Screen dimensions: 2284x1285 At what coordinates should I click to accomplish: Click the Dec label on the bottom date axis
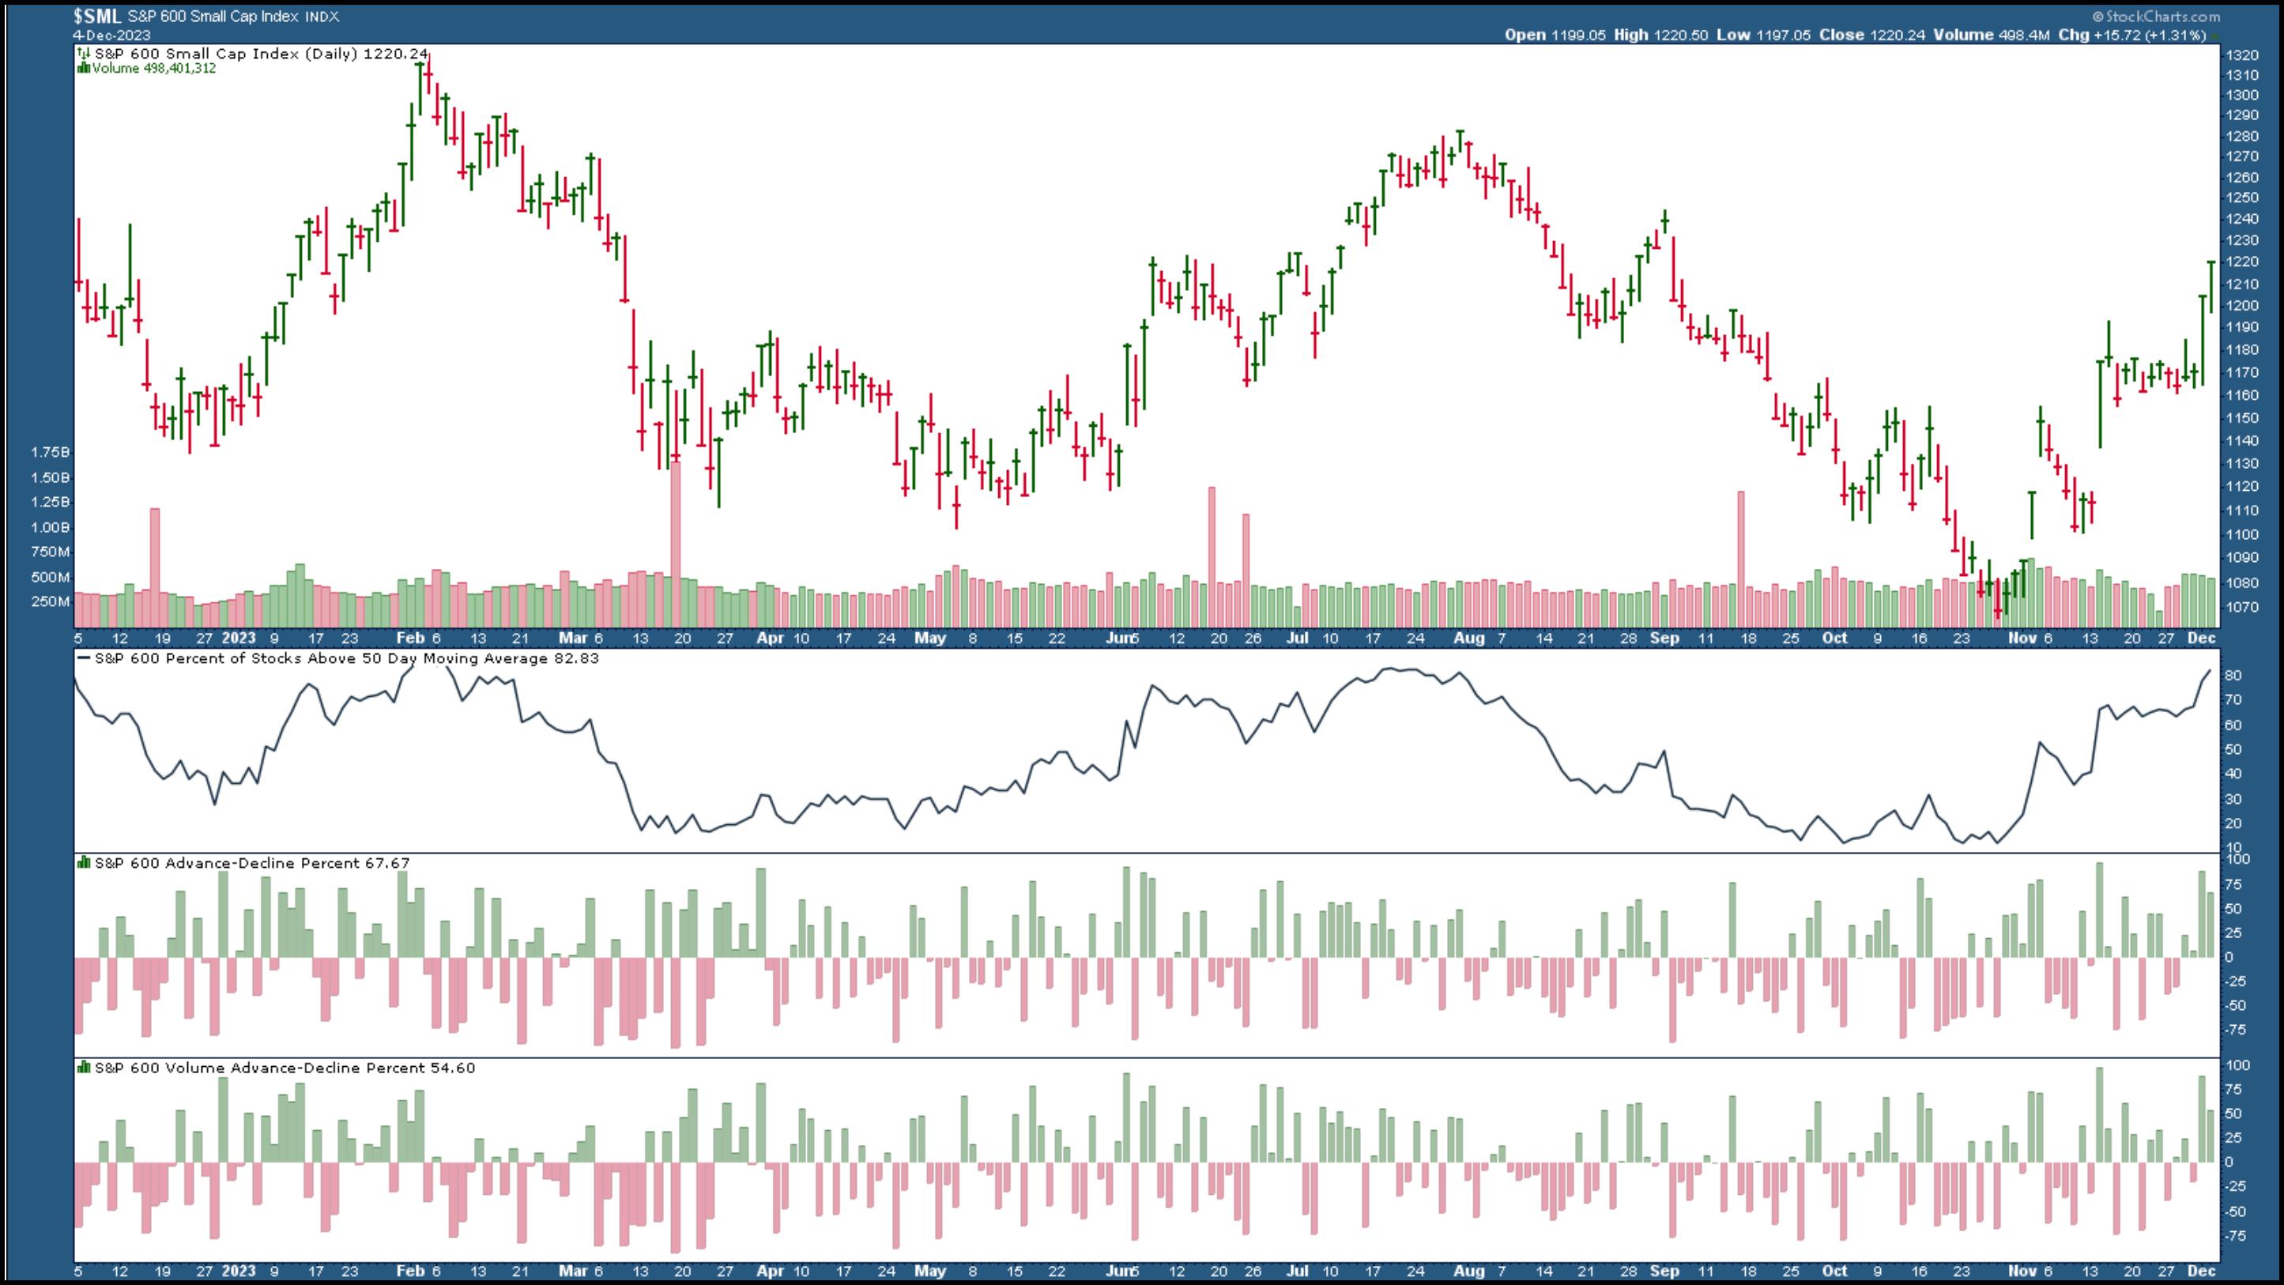click(x=2202, y=1270)
